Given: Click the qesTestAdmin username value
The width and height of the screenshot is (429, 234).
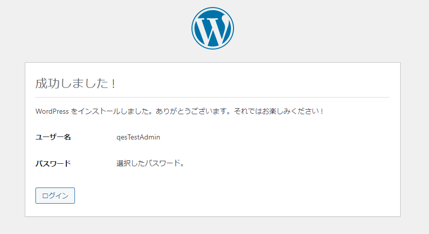Looking at the screenshot, I should coord(138,137).
